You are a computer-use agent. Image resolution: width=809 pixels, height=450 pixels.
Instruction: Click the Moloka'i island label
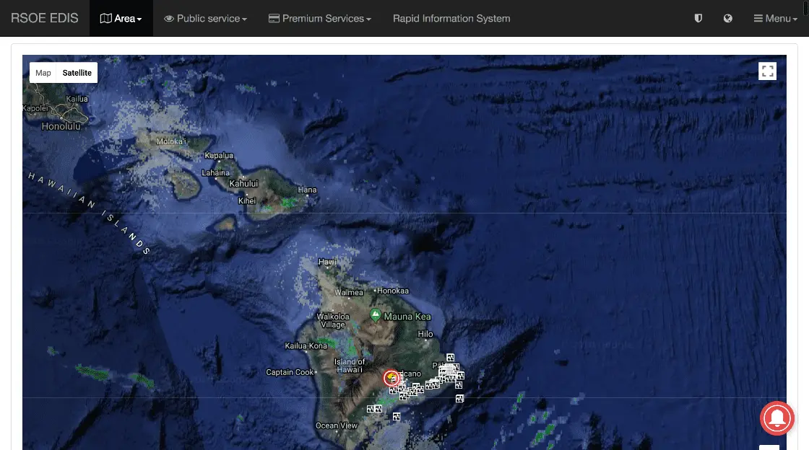pos(170,141)
